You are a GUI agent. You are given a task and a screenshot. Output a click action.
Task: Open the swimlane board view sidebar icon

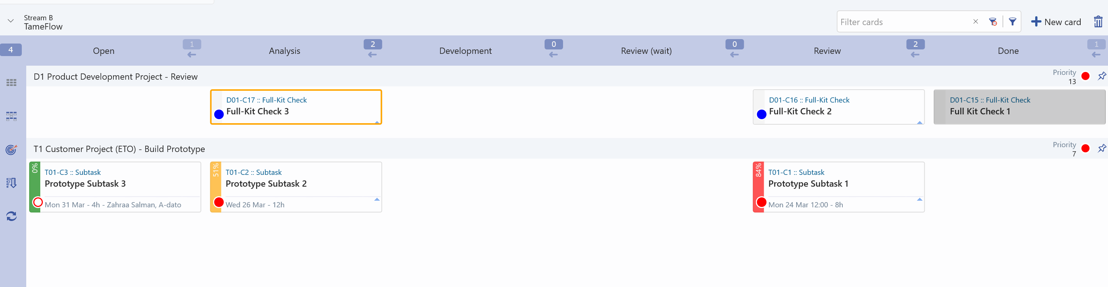click(11, 116)
